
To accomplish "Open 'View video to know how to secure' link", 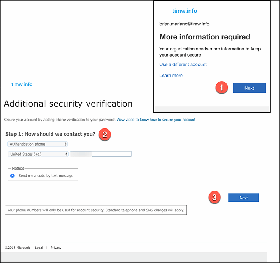I will (x=156, y=120).
